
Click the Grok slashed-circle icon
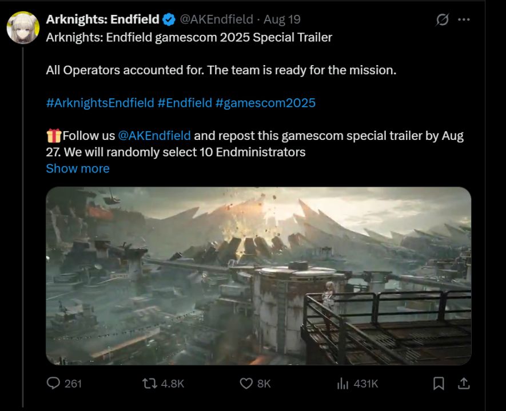pos(442,19)
